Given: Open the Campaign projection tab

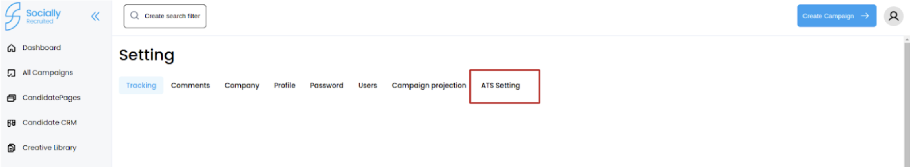Looking at the screenshot, I should tap(429, 85).
